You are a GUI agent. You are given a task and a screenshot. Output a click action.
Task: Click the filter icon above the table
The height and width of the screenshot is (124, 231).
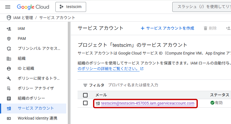(85, 85)
